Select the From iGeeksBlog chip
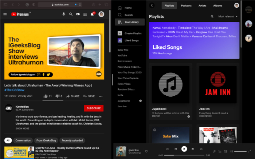The height and width of the screenshot is (159, 255). click(46, 140)
